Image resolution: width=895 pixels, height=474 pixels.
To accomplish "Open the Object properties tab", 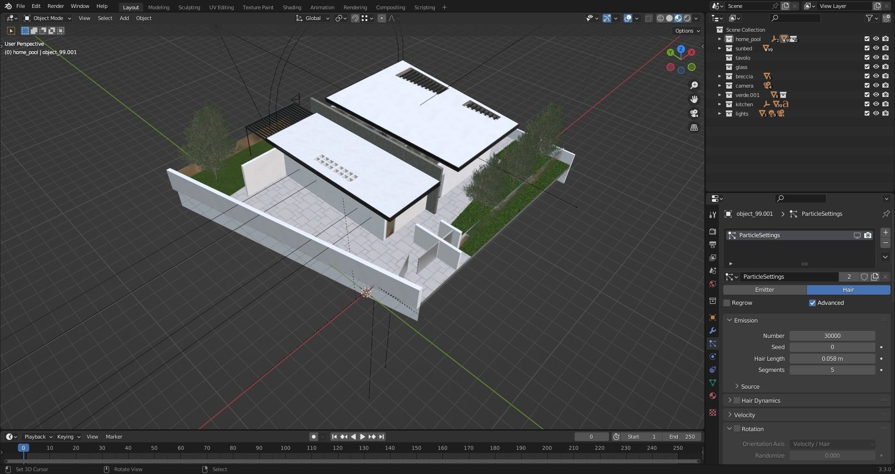I will (x=713, y=317).
